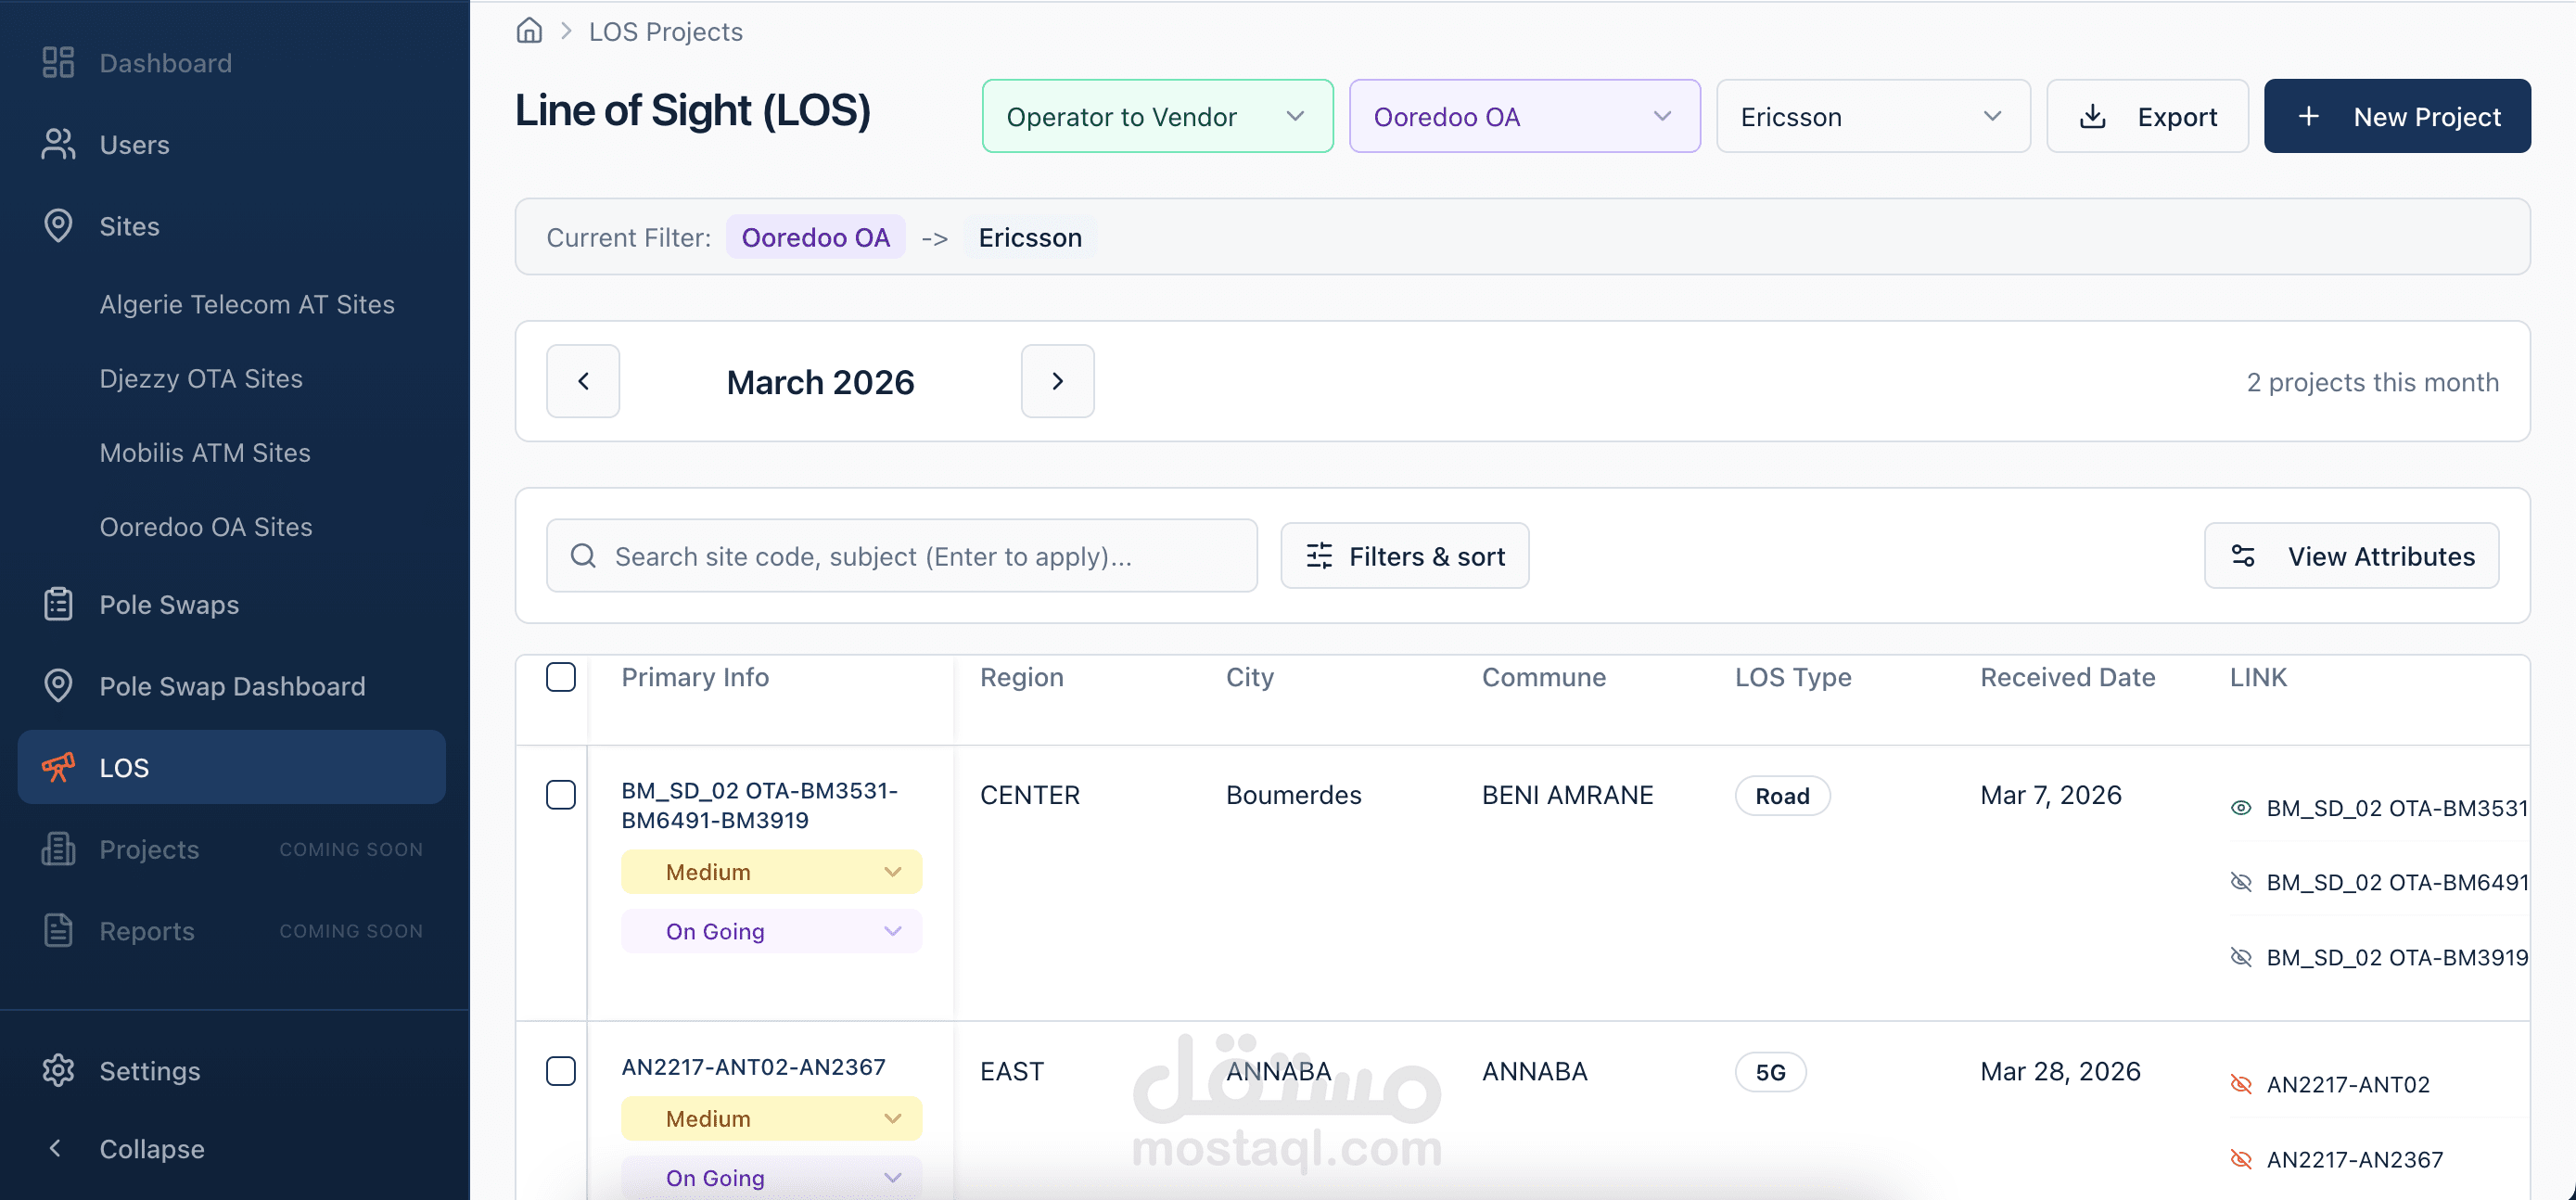2576x1200 pixels.
Task: Open the Dashboard sidebar item
Action: click(165, 63)
